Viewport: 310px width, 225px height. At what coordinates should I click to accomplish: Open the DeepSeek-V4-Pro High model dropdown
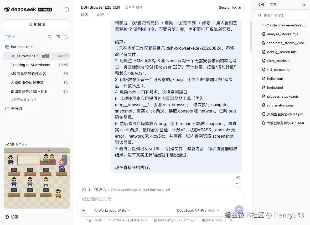click(198, 210)
